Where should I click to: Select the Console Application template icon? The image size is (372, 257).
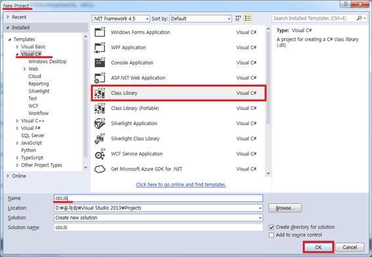tap(100, 62)
